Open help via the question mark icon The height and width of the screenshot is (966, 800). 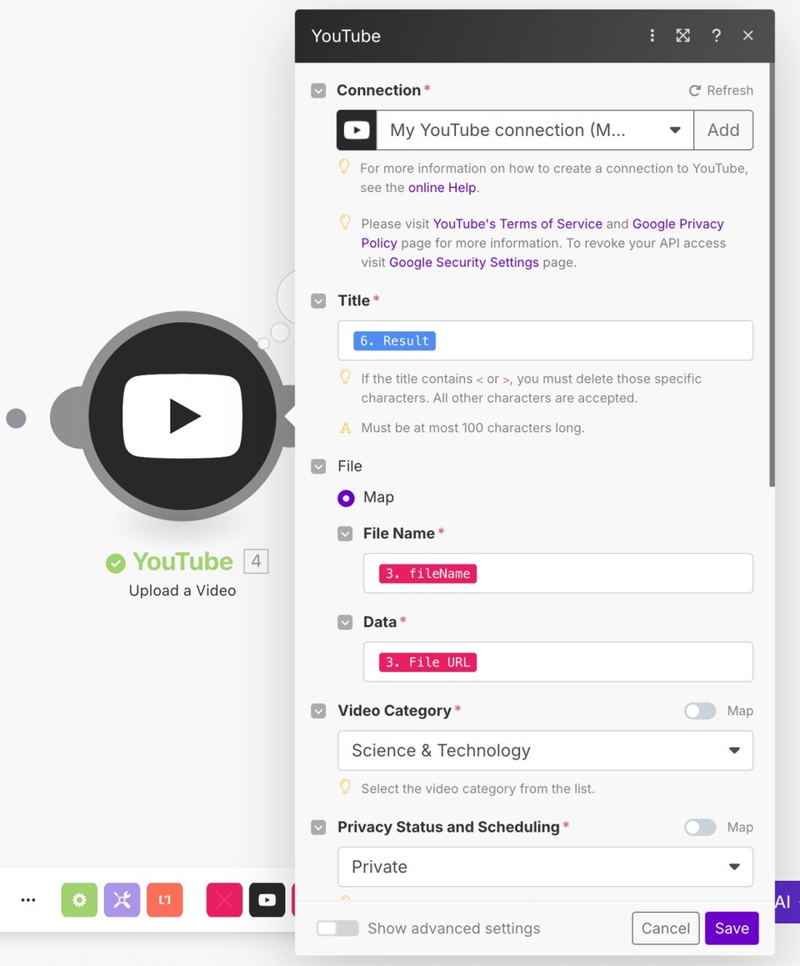click(x=717, y=36)
